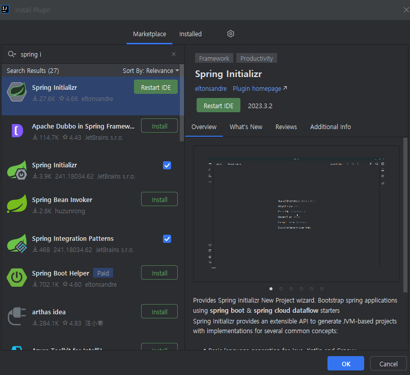The width and height of the screenshot is (410, 375).
Task: Select the sixth screenshot carousel dot
Action: pyautogui.click(x=322, y=289)
